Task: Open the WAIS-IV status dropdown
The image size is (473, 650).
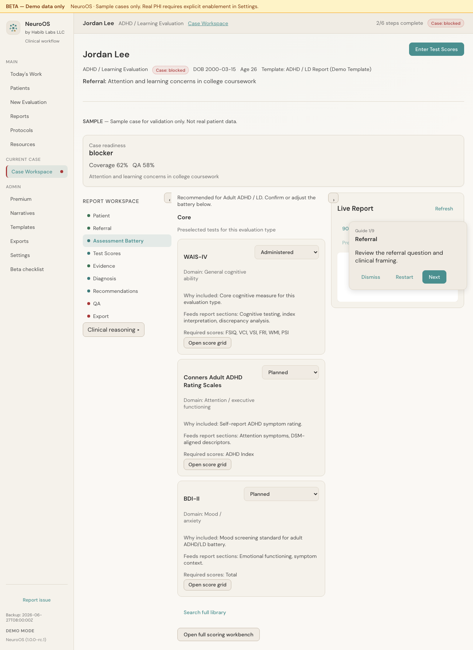Action: 287,252
